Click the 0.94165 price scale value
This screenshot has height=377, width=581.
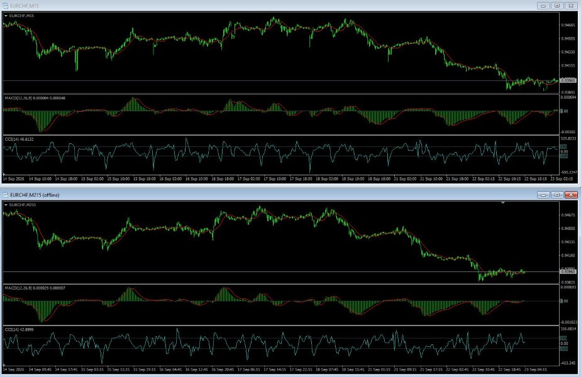click(x=568, y=256)
